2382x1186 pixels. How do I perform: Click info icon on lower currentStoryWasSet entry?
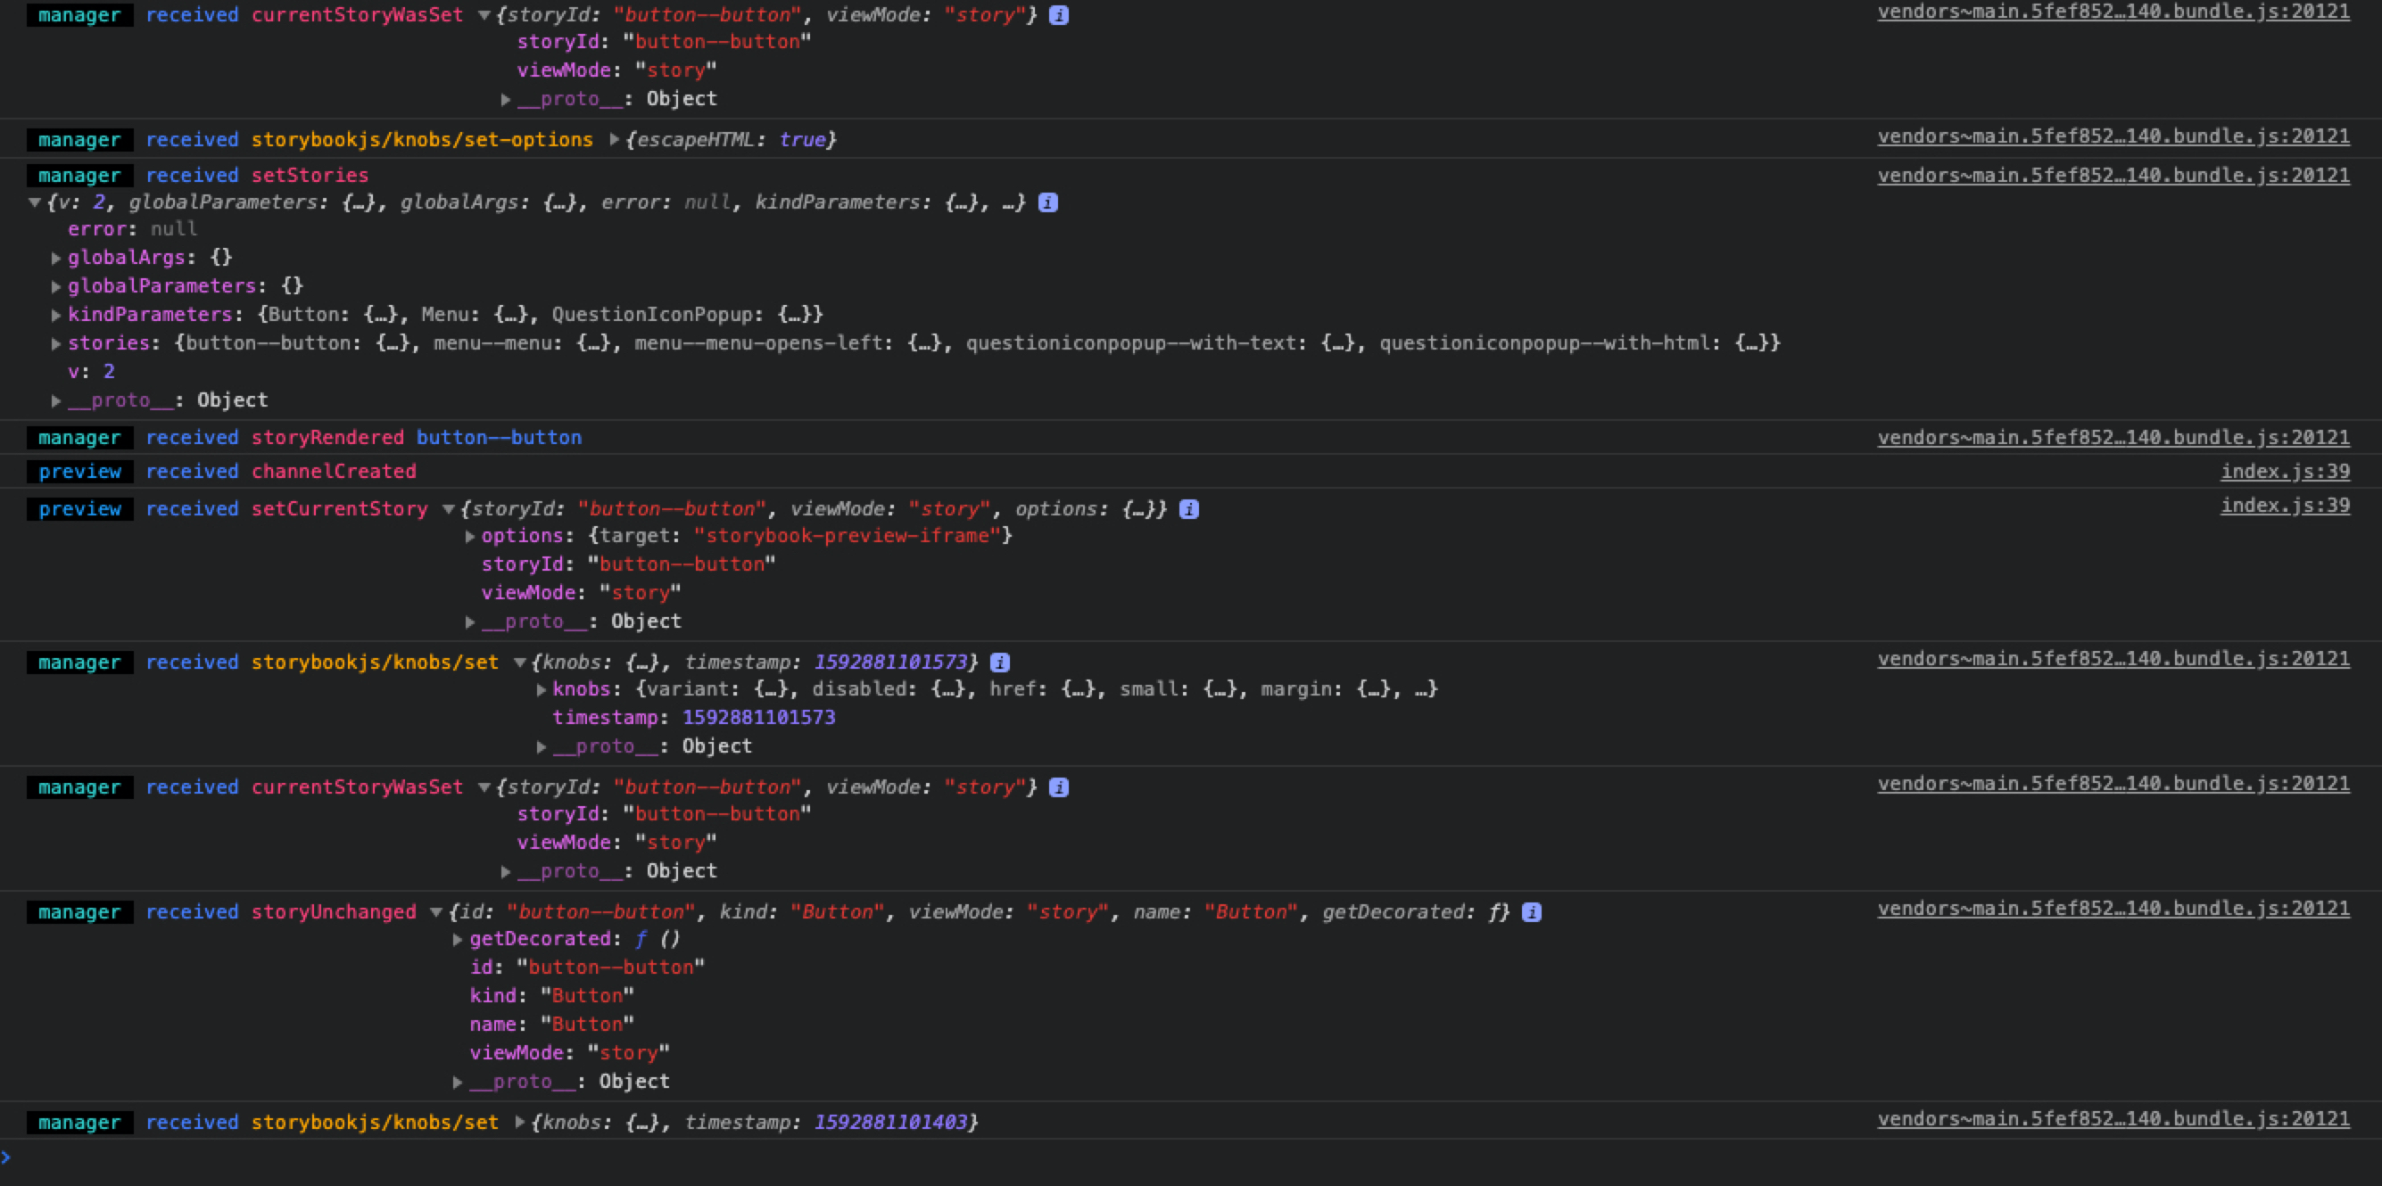1059,787
